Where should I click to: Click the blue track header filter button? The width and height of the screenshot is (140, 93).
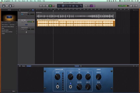(33, 10)
